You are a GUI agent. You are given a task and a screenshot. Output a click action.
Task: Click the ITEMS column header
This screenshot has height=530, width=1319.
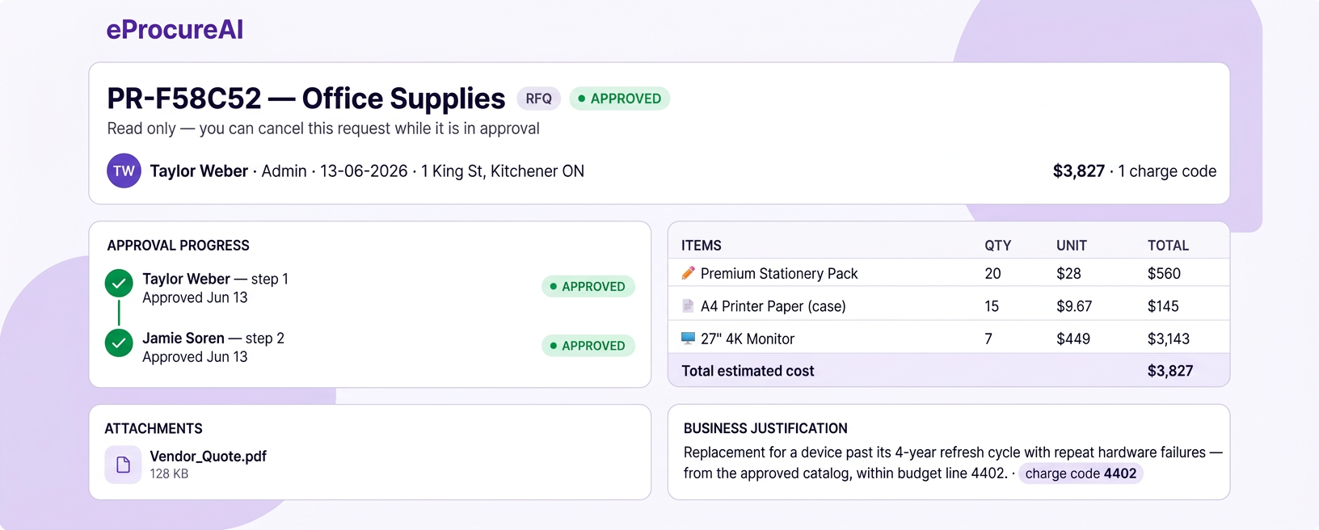click(x=702, y=246)
